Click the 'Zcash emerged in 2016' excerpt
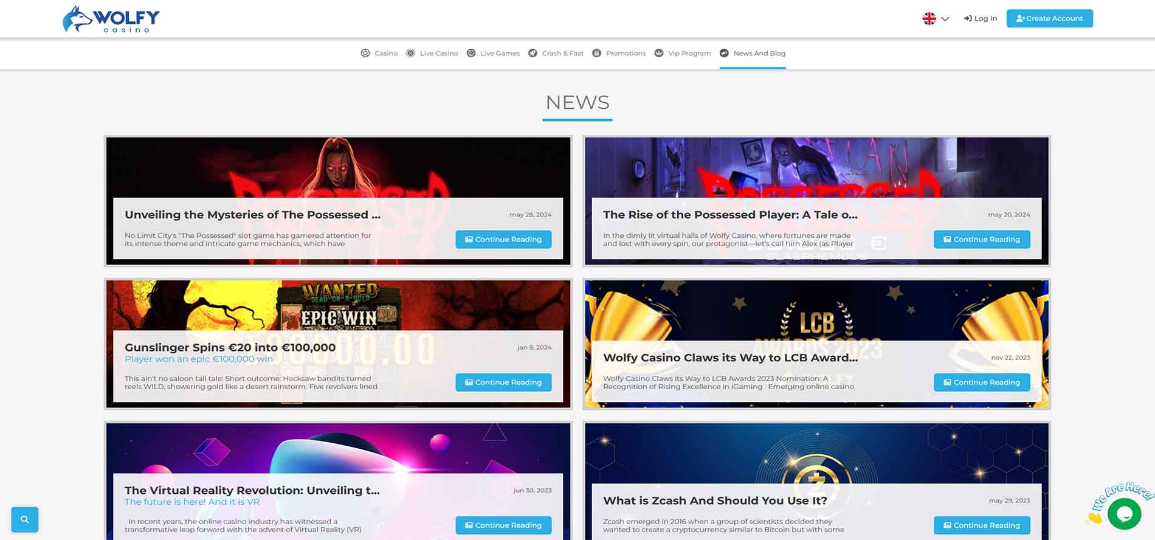The width and height of the screenshot is (1155, 540). 723,525
